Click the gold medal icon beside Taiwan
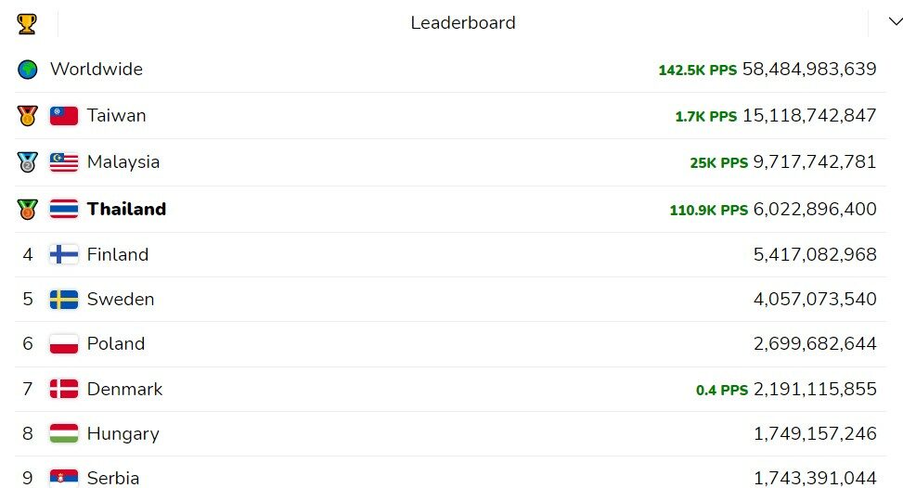 point(27,116)
